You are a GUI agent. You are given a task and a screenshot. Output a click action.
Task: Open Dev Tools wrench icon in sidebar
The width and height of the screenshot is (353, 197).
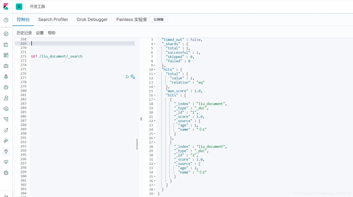(x=6, y=152)
